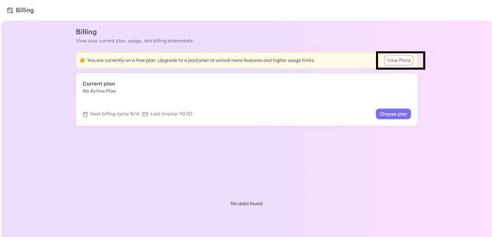Click the Billing title in top header
The image size is (492, 237).
[25, 10]
